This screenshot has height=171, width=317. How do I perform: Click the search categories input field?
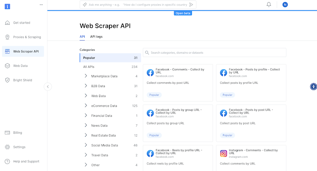(x=215, y=52)
